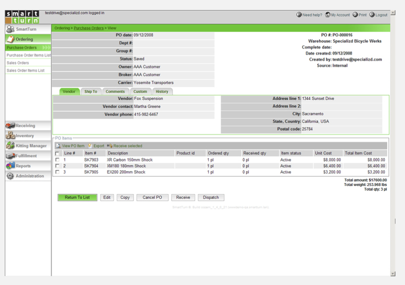Follow the Purchase Orders breadcrumb link
Viewport: 405px width, 285px height.
(x=89, y=28)
